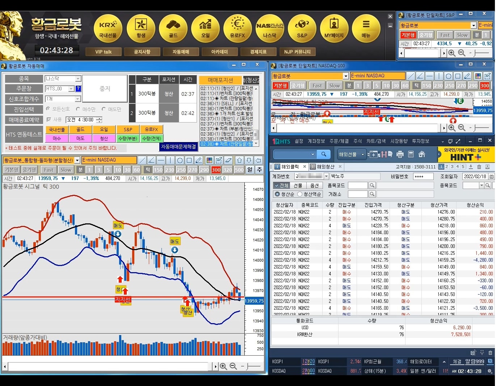
Task: Select pencil tool in main chart toolbar
Action: click(x=199, y=160)
